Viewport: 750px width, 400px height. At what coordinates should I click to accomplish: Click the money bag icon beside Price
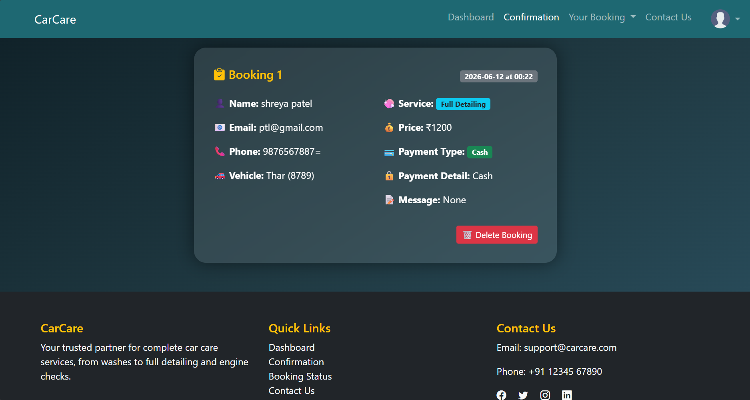point(389,128)
